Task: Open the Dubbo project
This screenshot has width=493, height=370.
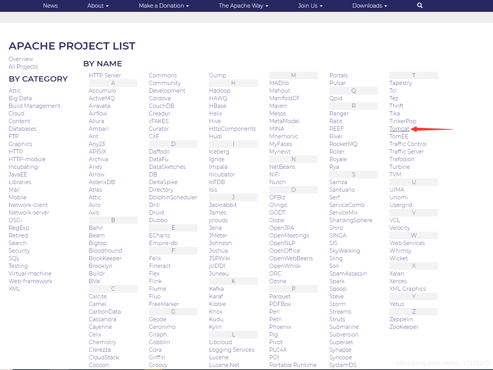Action: [x=158, y=220]
